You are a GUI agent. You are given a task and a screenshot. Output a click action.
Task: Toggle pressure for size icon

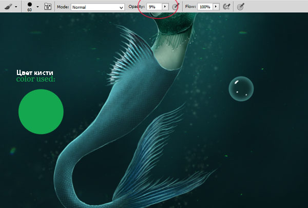tap(240, 7)
